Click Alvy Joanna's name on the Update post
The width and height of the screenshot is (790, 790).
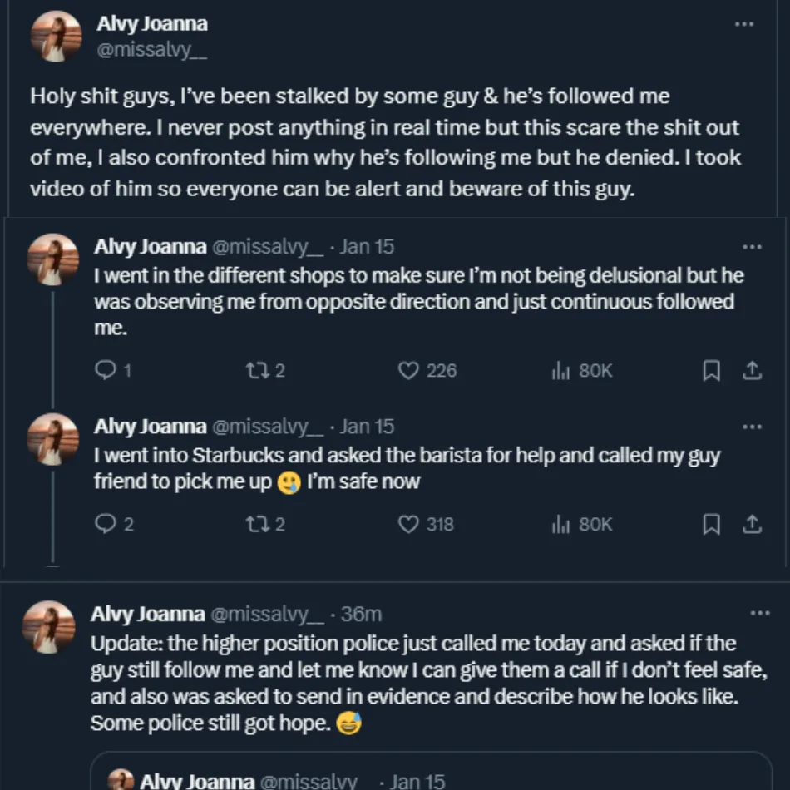click(148, 614)
